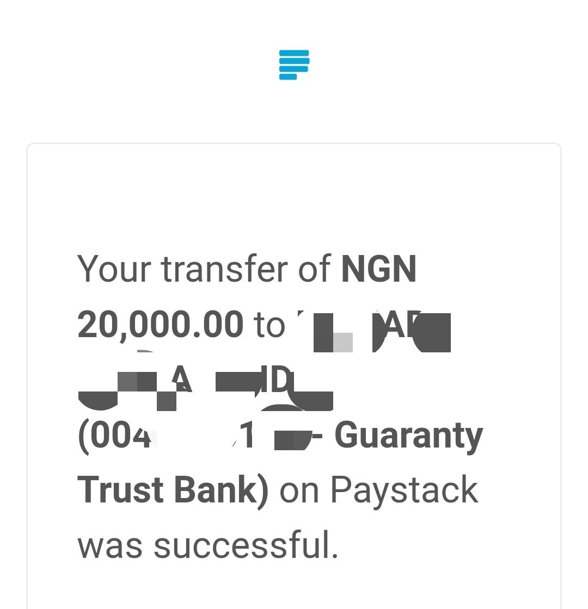Image resolution: width=588 pixels, height=609 pixels.
Task: Click the bold word Guaranty
Action: pyautogui.click(x=409, y=436)
